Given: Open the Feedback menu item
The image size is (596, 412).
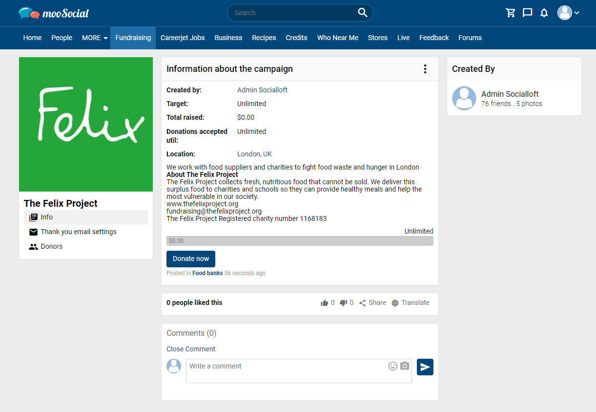Looking at the screenshot, I should [434, 38].
